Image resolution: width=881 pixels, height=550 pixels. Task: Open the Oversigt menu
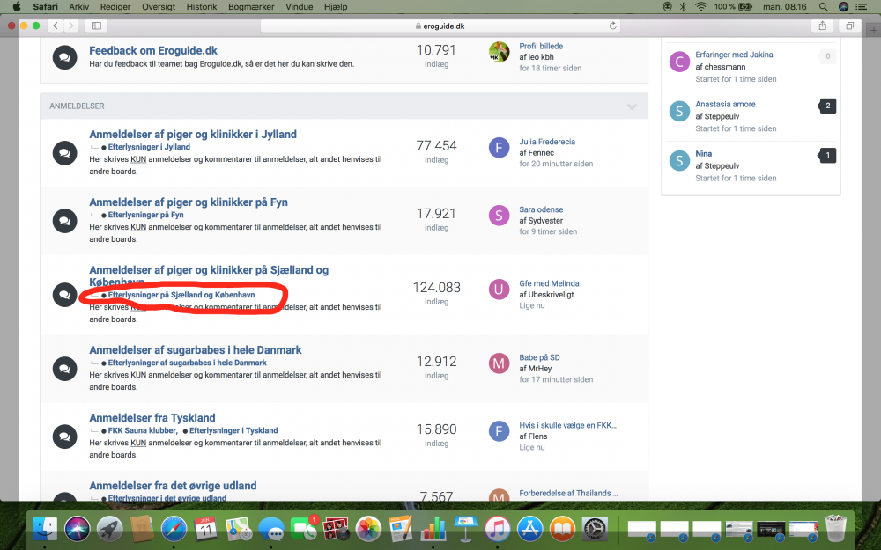tap(159, 7)
